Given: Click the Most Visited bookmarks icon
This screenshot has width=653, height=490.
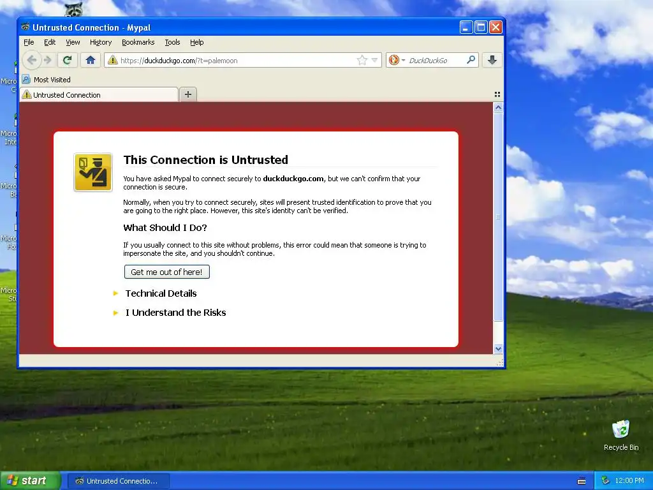Looking at the screenshot, I should pos(26,79).
